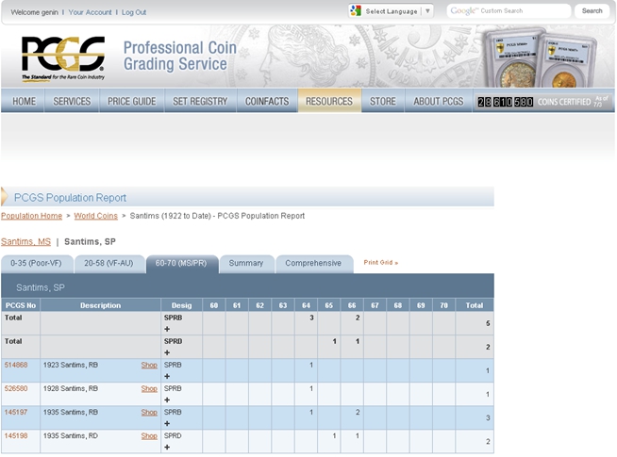Open the SET REGISTRY menu

pos(200,102)
